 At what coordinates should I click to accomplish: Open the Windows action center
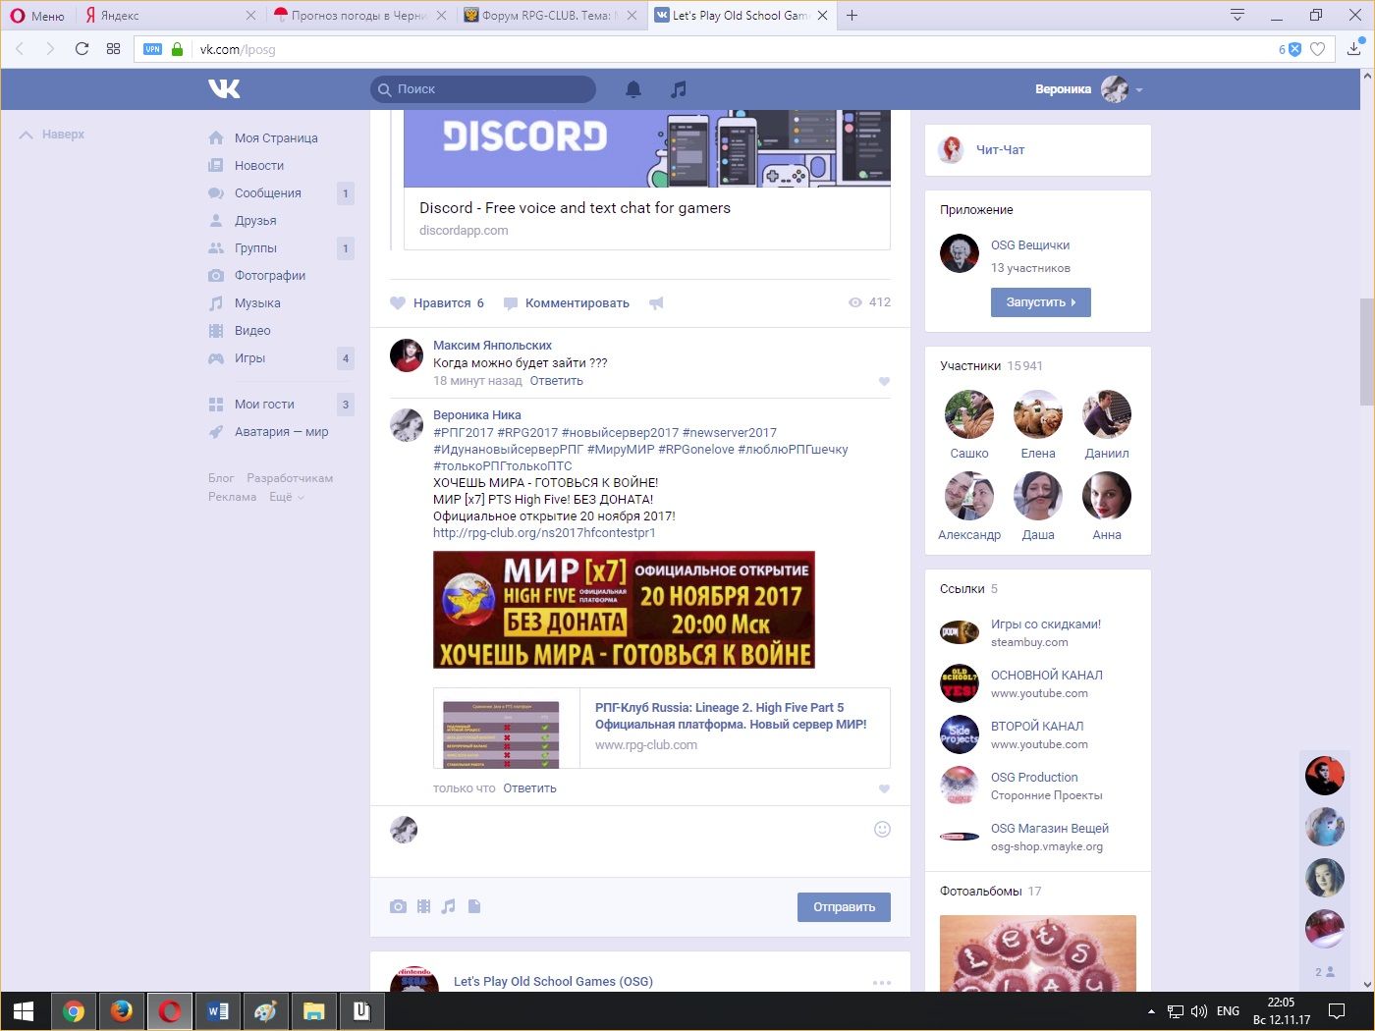pyautogui.click(x=1336, y=1011)
